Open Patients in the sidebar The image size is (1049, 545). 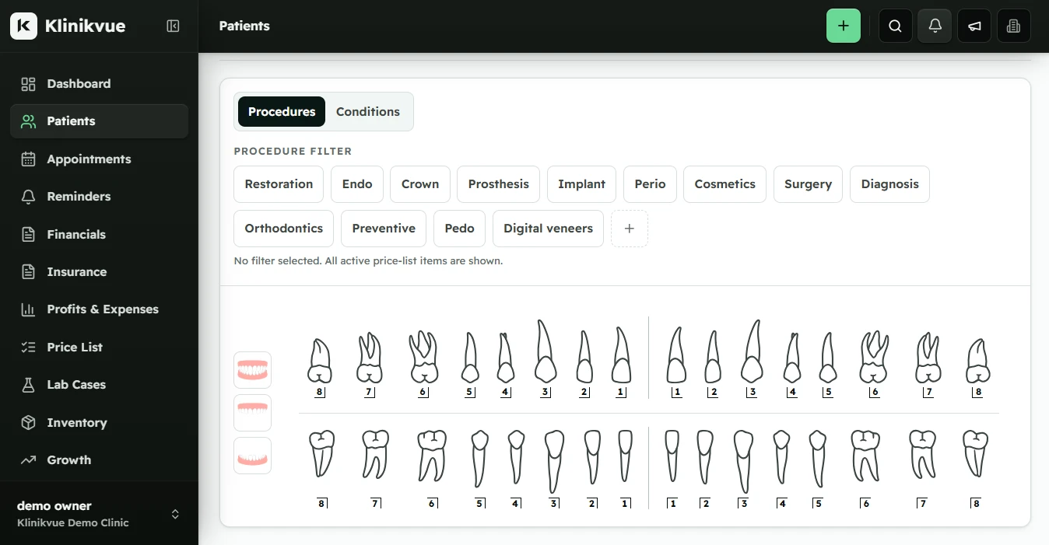coord(99,121)
